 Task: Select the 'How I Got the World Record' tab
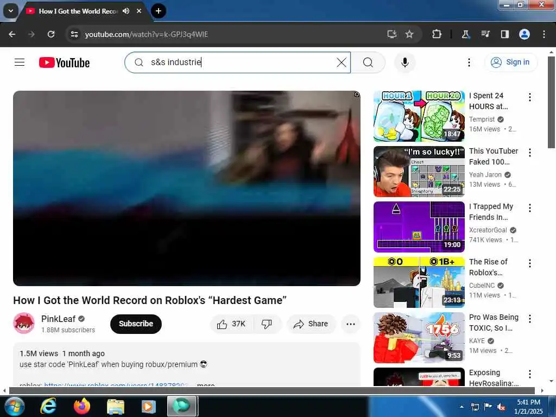[78, 11]
